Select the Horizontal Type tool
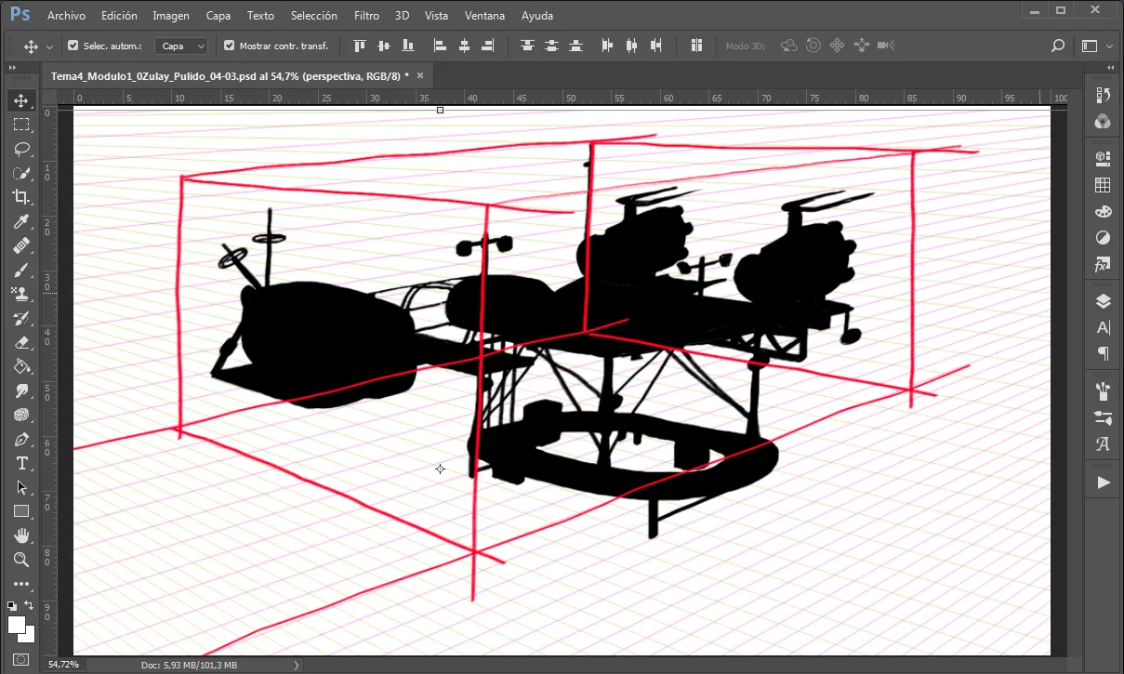Screen dimensions: 1124x674 click(21, 463)
